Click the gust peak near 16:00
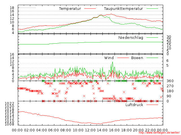The height and width of the screenshot is (135, 181). click(113, 62)
